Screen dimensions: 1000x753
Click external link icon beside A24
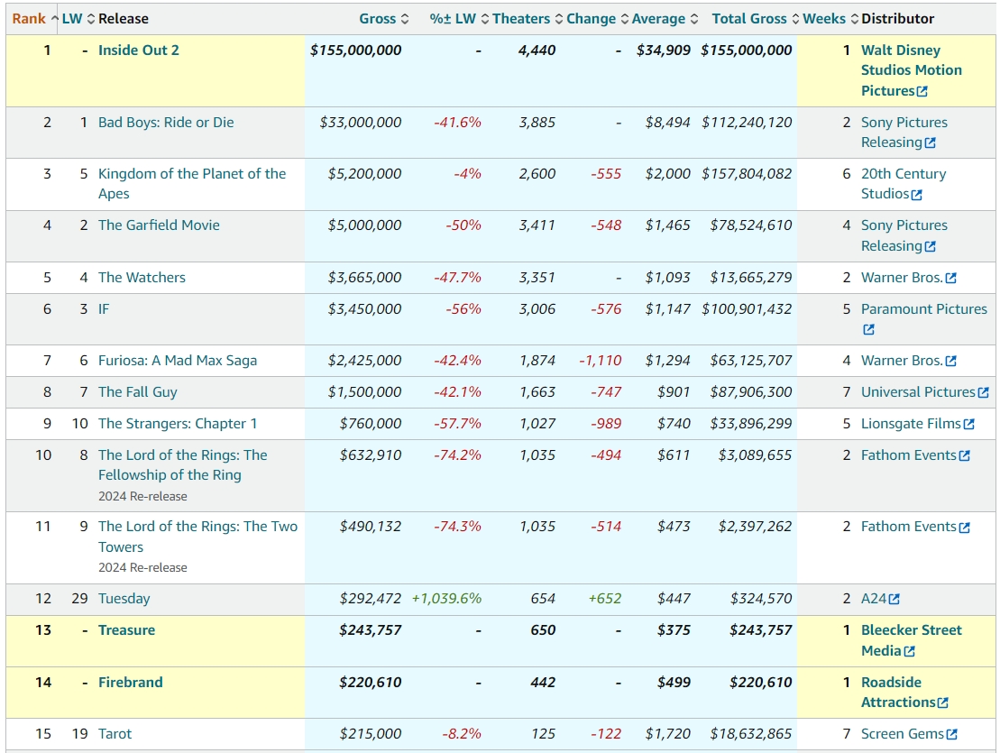pos(894,599)
